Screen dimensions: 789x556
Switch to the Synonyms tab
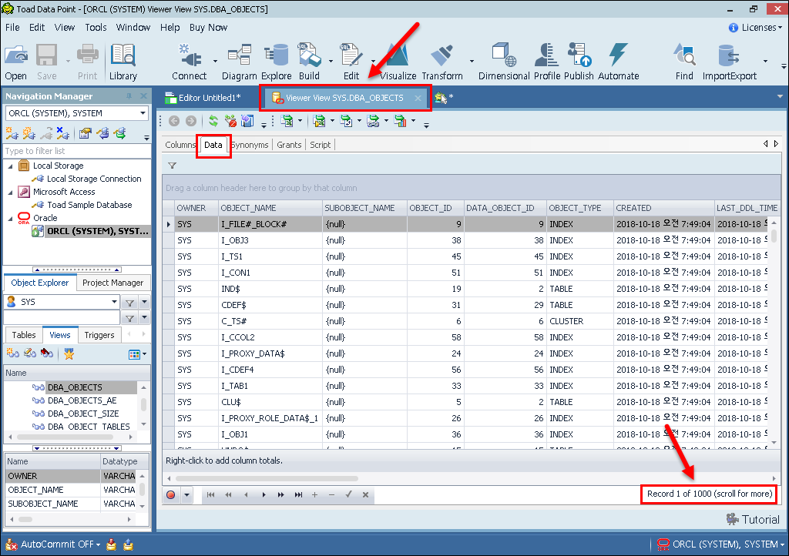click(x=250, y=145)
